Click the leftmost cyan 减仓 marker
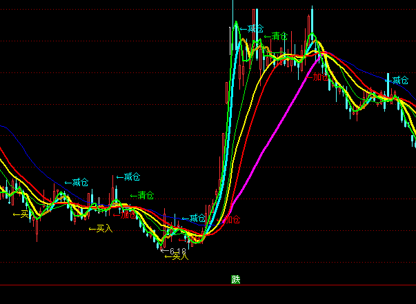Image resolution: width=416 pixels, height=304 pixels. 77,183
